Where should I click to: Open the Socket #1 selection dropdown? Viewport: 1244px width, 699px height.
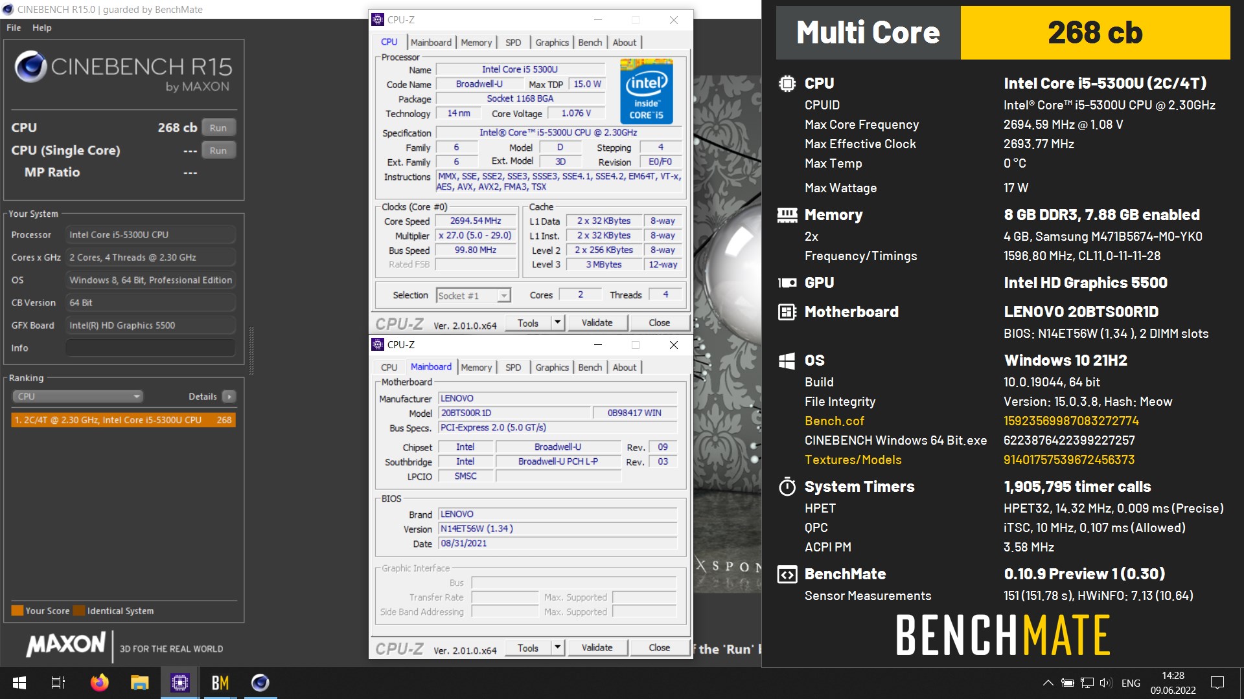[474, 296]
